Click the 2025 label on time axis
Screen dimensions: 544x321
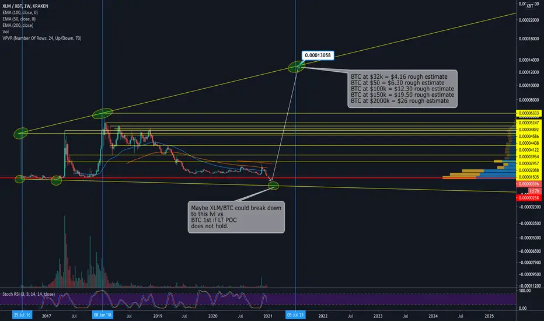tap(489, 316)
